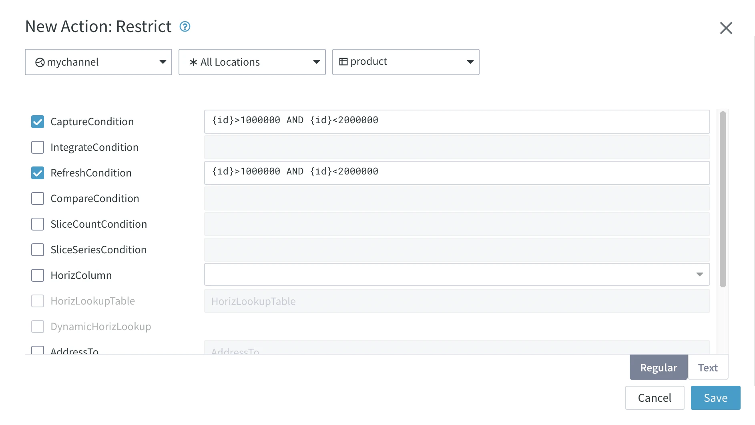Click the table icon in the product selector
This screenshot has height=425, width=755.
pyautogui.click(x=343, y=61)
